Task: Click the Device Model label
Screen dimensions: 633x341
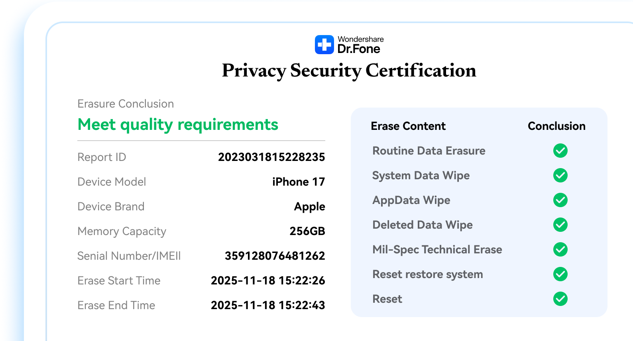Action: [112, 182]
